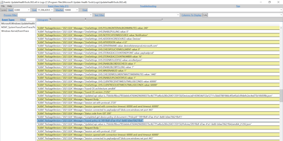
Task: Open the Event View Help link
Action: click(58, 6)
